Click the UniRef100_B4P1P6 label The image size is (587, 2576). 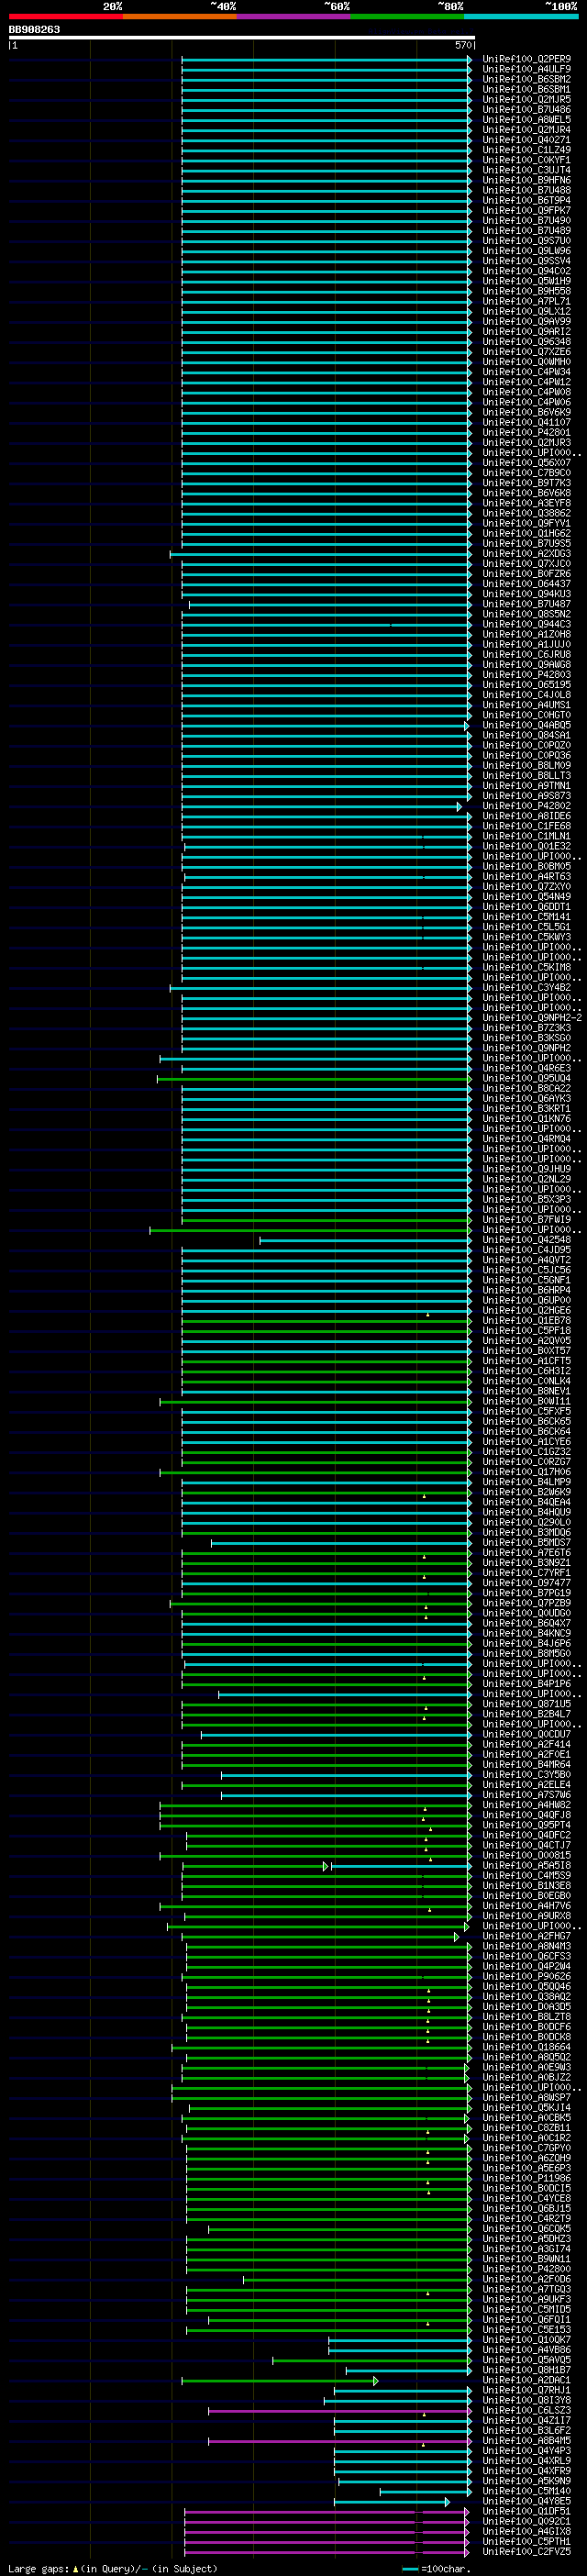point(527,1684)
